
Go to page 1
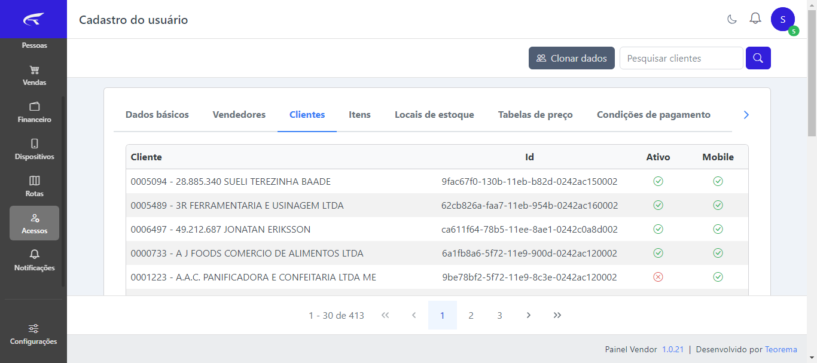click(x=443, y=315)
